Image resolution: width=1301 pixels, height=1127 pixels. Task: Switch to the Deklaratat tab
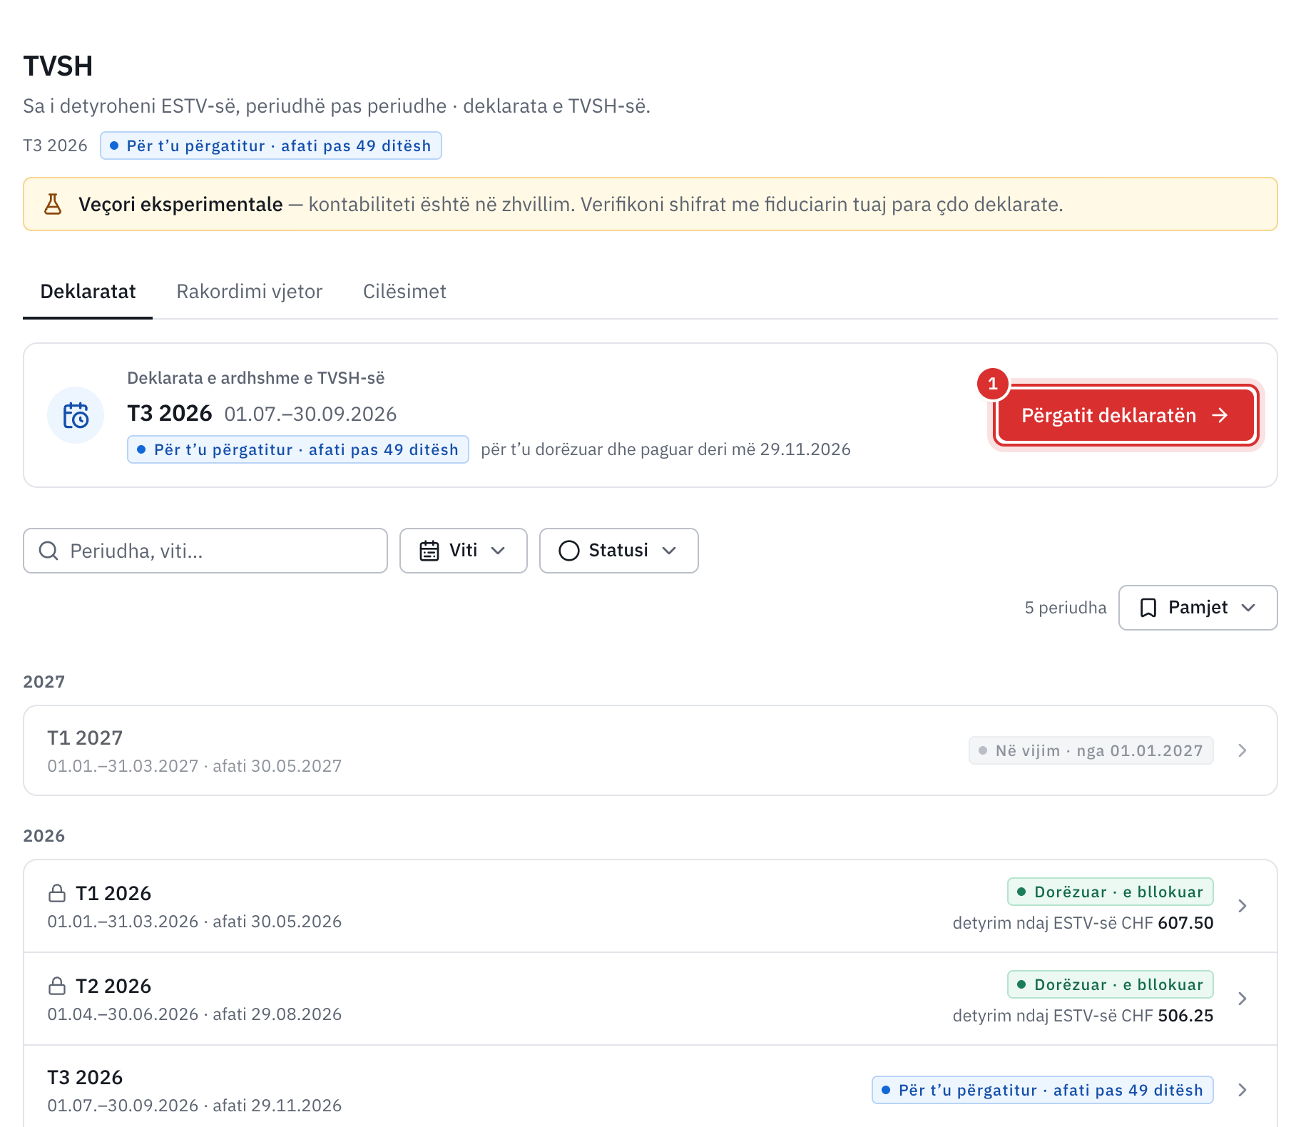pyautogui.click(x=88, y=292)
